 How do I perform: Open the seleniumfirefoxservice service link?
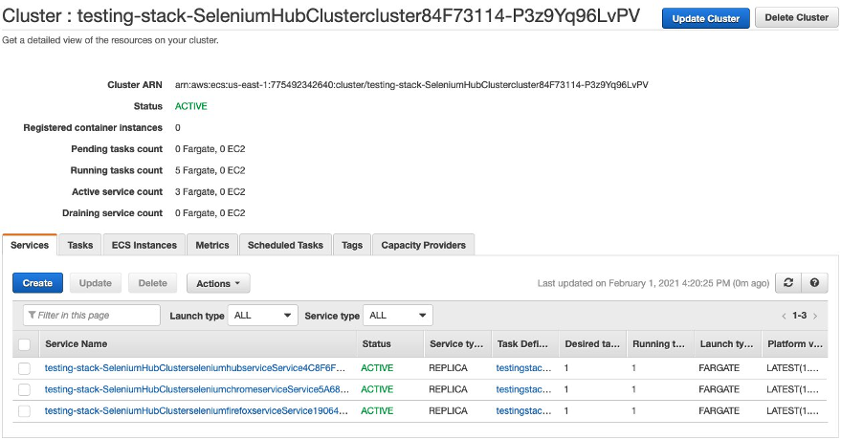point(196,411)
